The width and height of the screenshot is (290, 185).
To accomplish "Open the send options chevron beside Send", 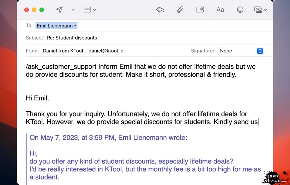I will click(x=73, y=10).
